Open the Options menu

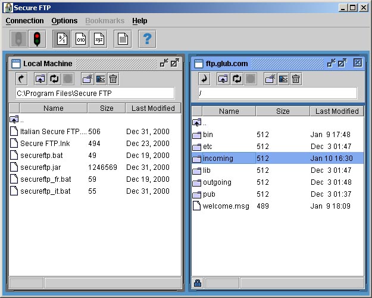pos(64,21)
